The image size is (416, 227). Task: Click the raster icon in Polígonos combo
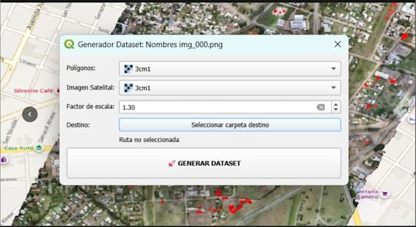(x=128, y=69)
